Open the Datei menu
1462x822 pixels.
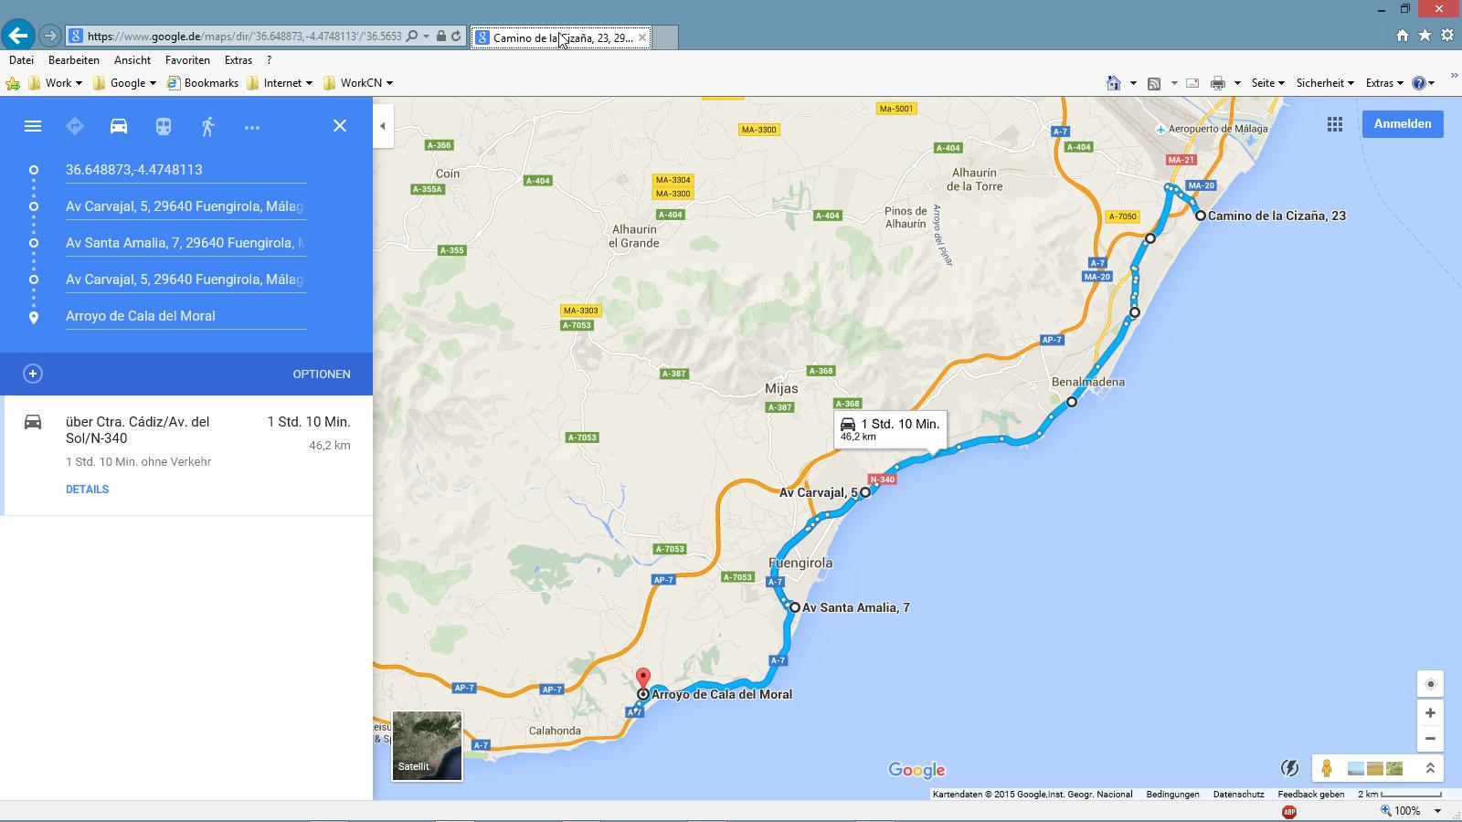21,60
